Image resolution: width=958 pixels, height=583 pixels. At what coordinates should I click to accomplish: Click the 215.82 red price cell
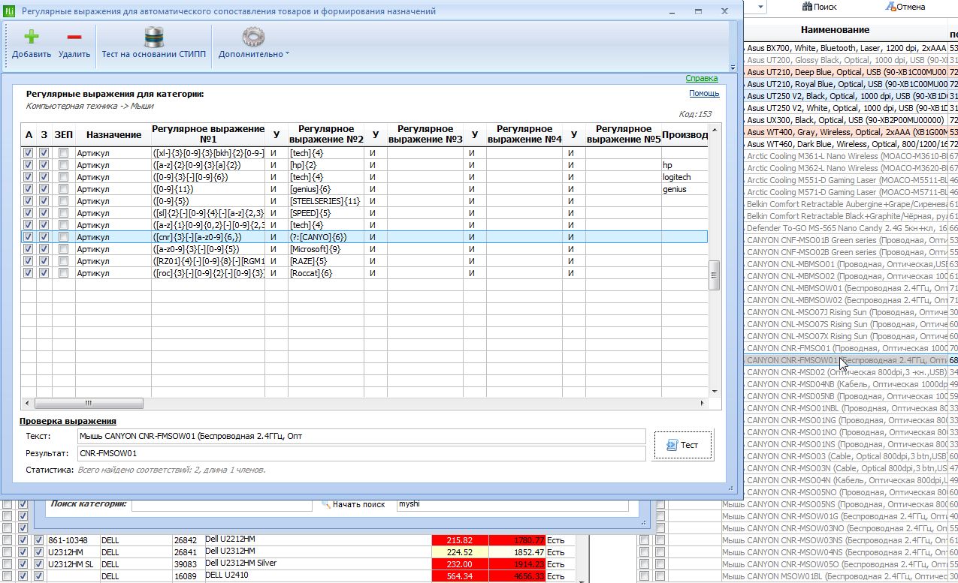[x=460, y=540]
